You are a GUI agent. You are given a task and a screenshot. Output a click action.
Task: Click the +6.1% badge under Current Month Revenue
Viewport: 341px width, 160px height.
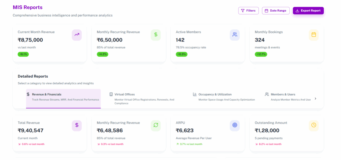point(23,54)
